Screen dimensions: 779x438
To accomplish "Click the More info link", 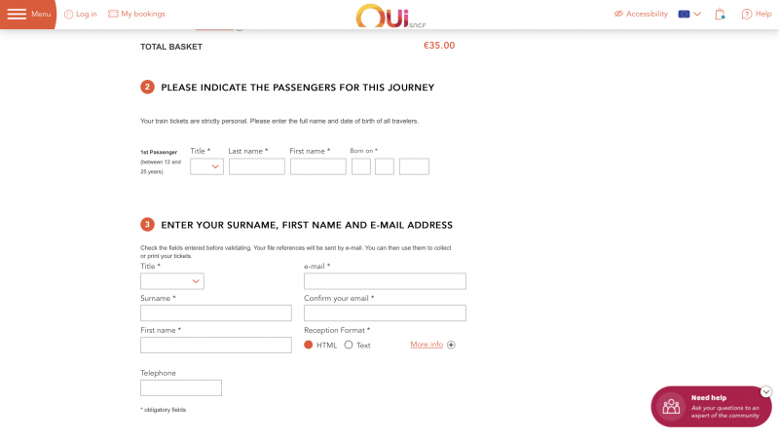I will 427,345.
